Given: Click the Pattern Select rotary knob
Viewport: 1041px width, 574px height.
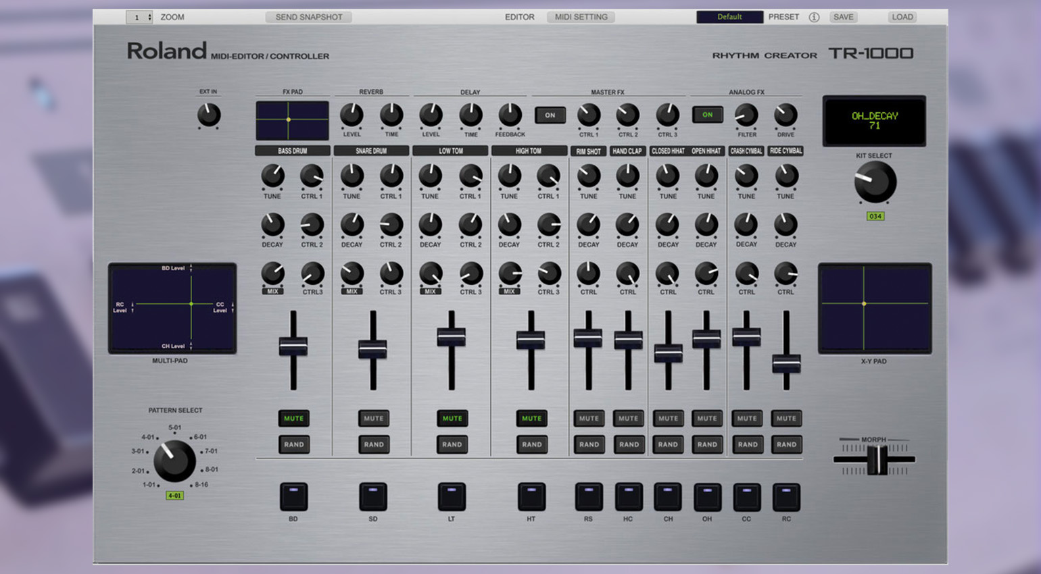Looking at the screenshot, I should tap(174, 461).
